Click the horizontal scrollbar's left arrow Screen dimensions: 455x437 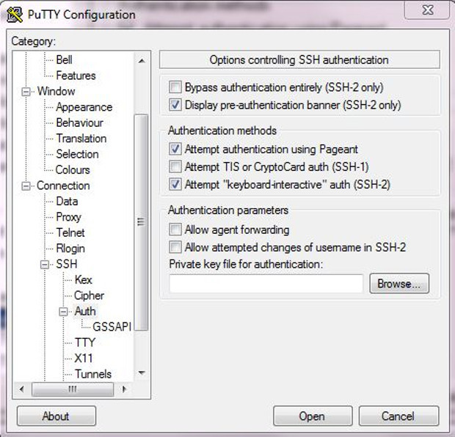point(22,389)
